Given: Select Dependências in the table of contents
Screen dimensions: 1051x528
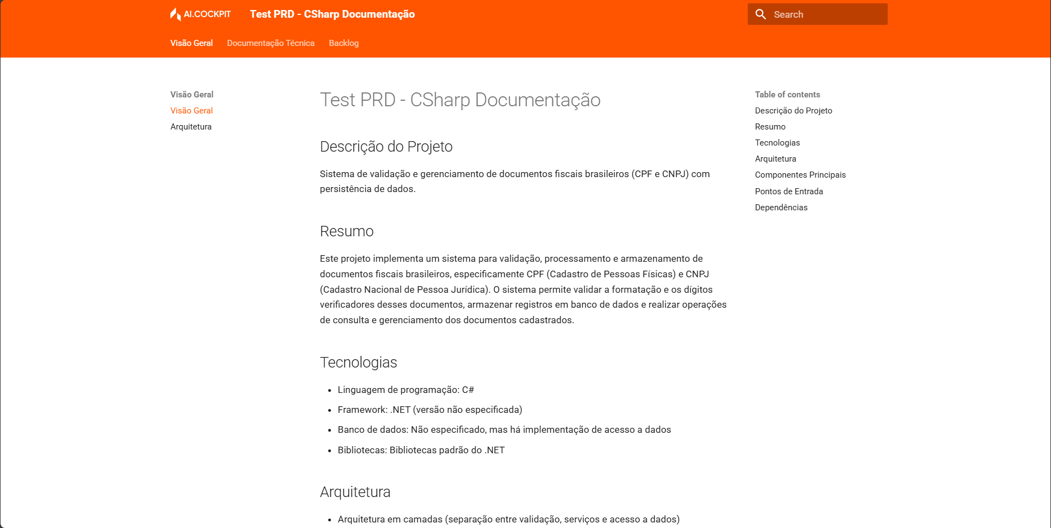Looking at the screenshot, I should 781,207.
